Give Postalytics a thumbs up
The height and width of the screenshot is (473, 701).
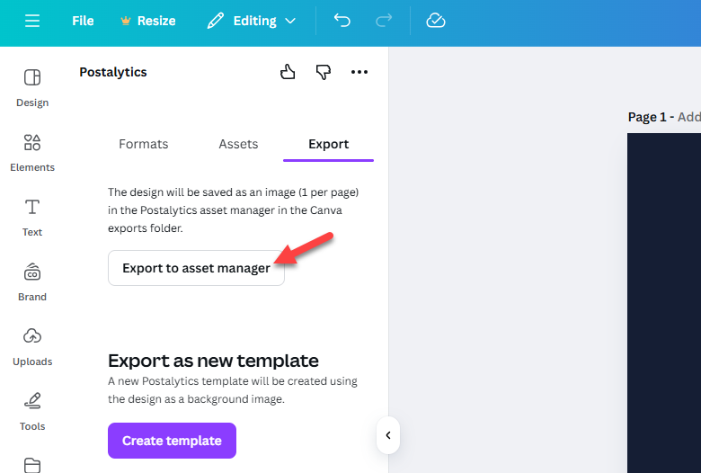[x=288, y=72]
